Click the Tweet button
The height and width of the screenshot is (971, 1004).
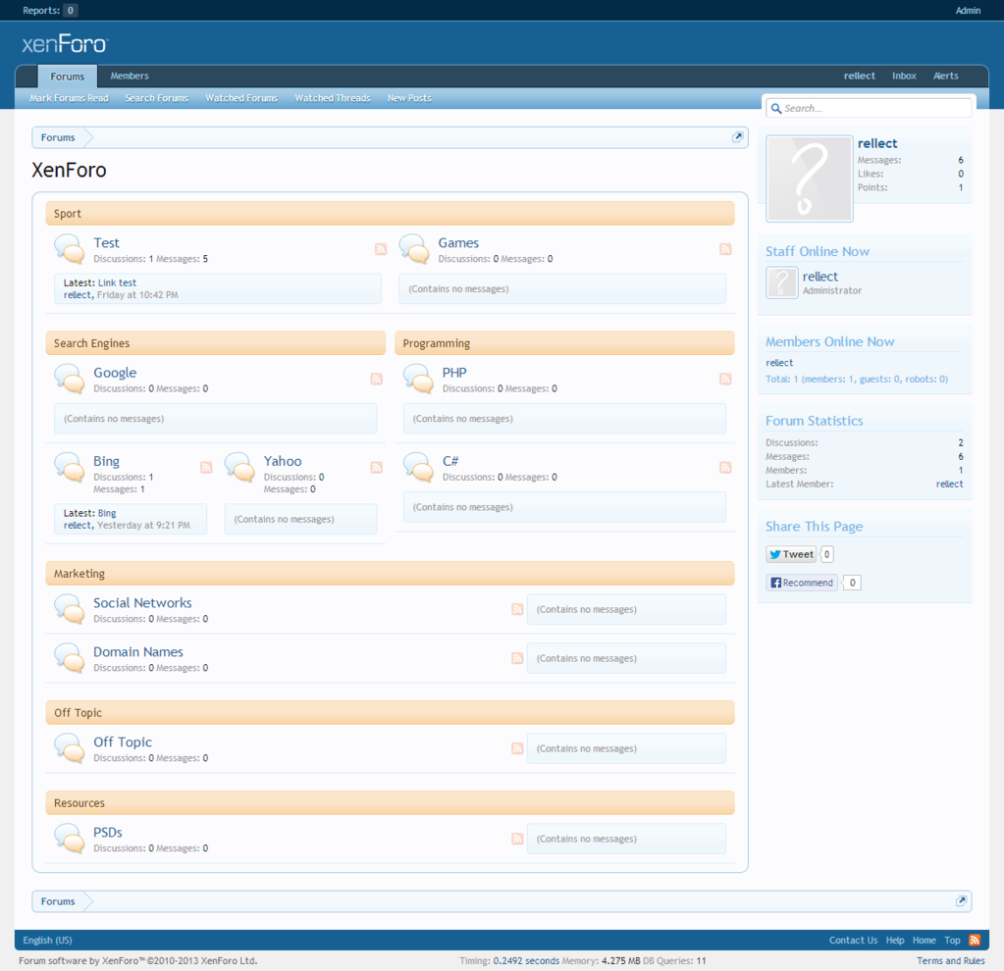[791, 554]
